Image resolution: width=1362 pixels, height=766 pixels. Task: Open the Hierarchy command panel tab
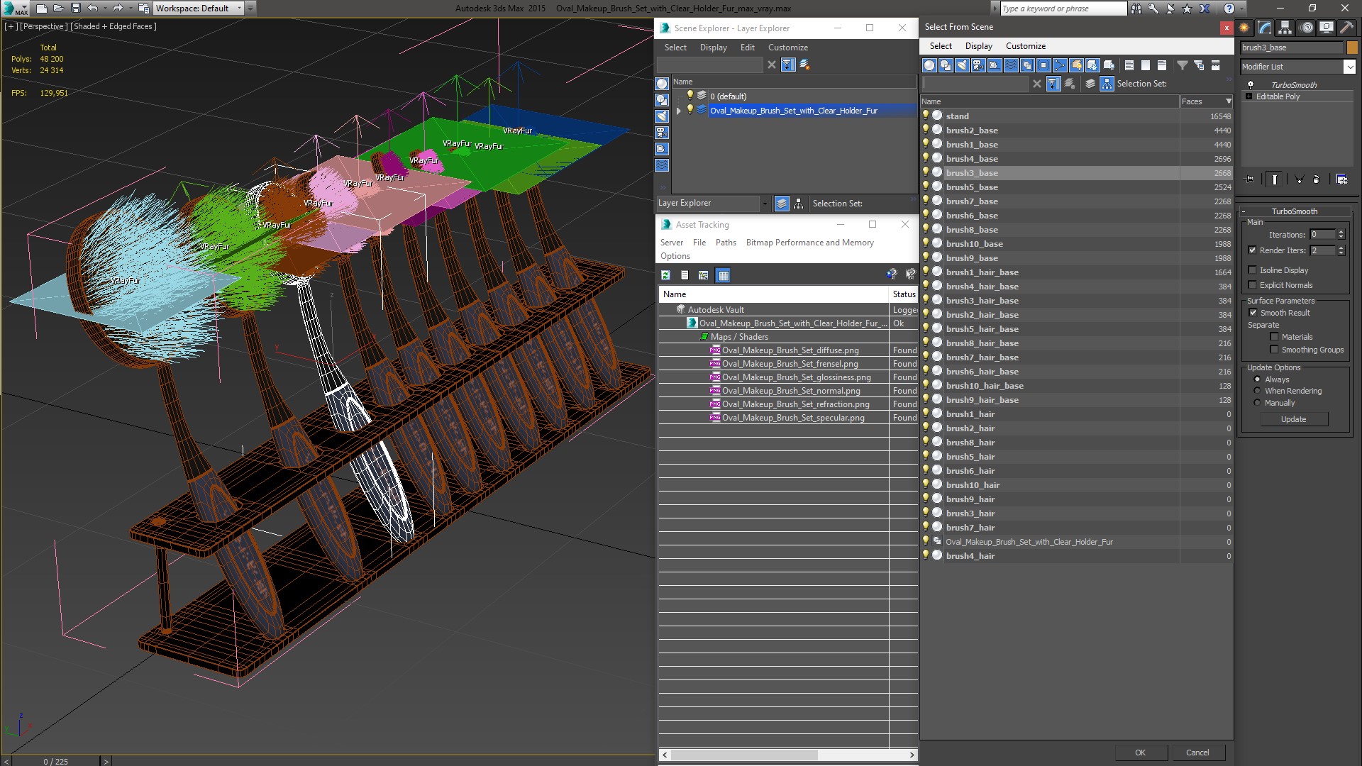(x=1285, y=28)
